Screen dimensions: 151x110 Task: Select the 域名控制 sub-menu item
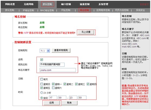pyautogui.click(x=84, y=10)
